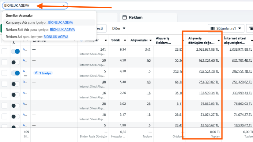This screenshot has height=142, width=253.
Task: Open the Diğer dropdown menu
Action: click(119, 28)
